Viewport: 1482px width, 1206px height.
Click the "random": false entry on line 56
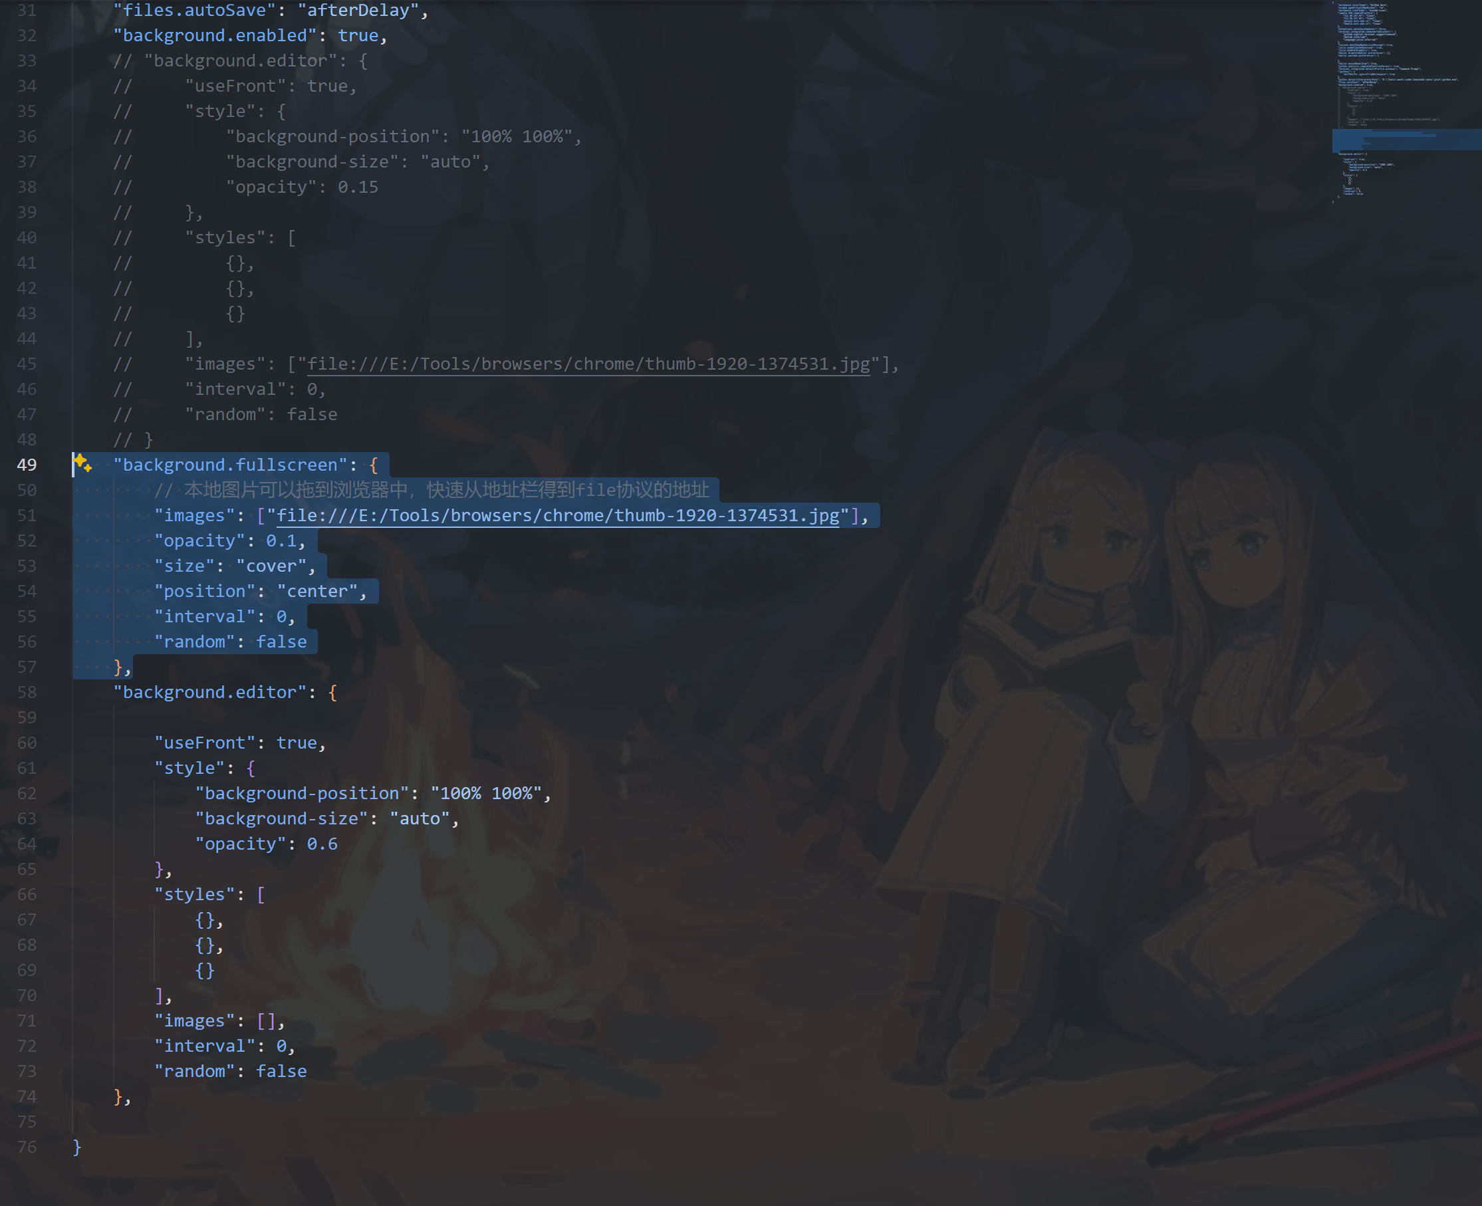(231, 642)
